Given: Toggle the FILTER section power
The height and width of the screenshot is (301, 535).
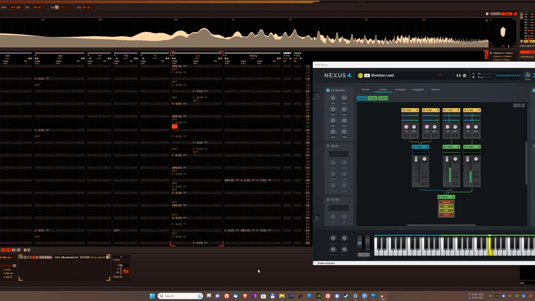Looking at the screenshot, I should coord(328,199).
